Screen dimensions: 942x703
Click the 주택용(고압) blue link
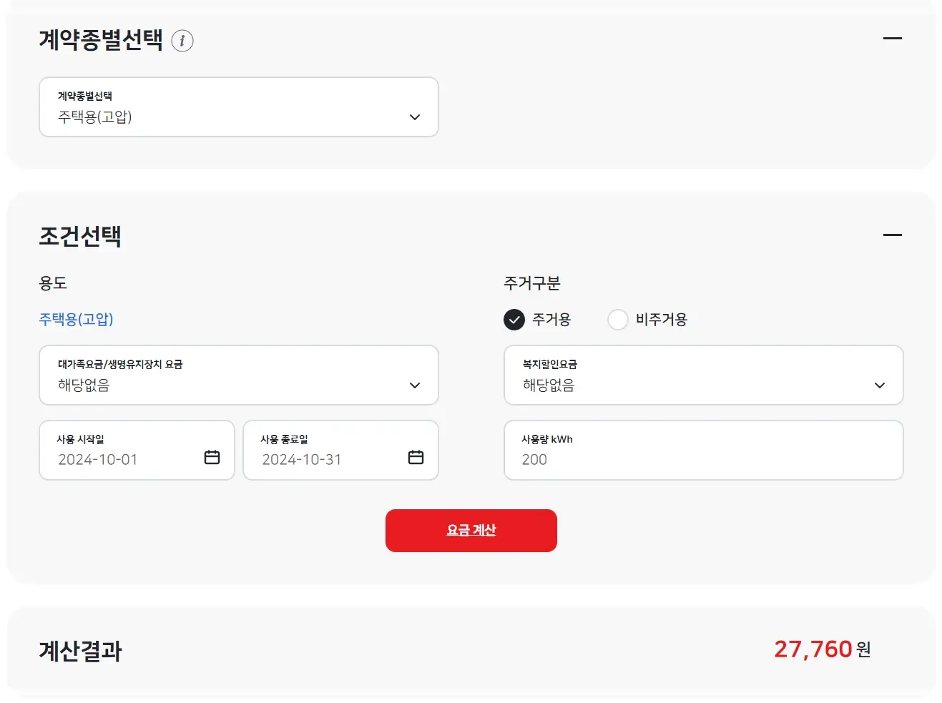point(75,319)
